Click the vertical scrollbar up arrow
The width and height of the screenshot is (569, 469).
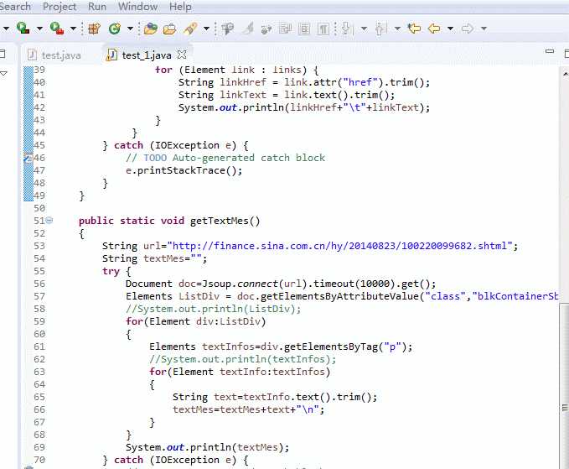[x=566, y=74]
